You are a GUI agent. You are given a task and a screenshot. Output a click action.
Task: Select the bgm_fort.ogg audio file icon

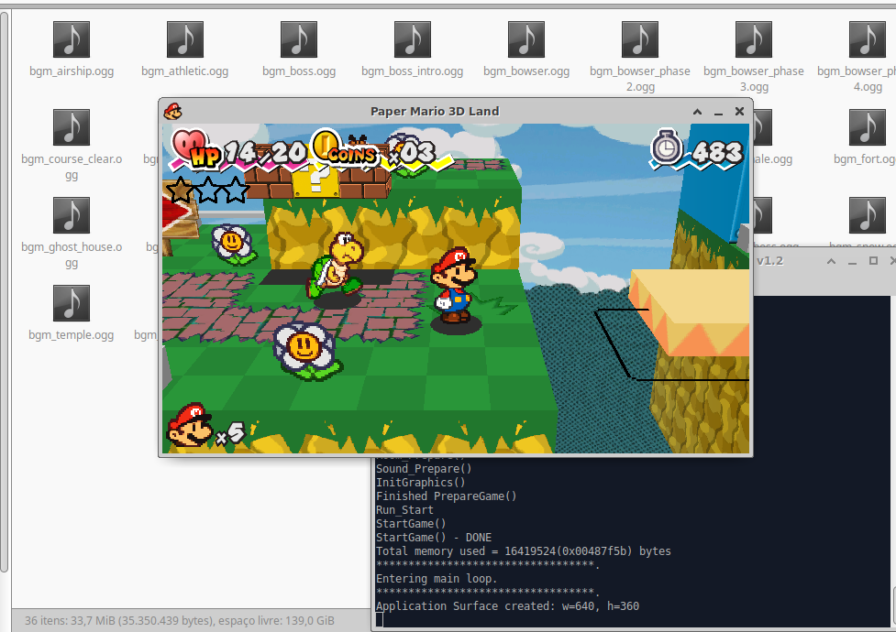[868, 127]
